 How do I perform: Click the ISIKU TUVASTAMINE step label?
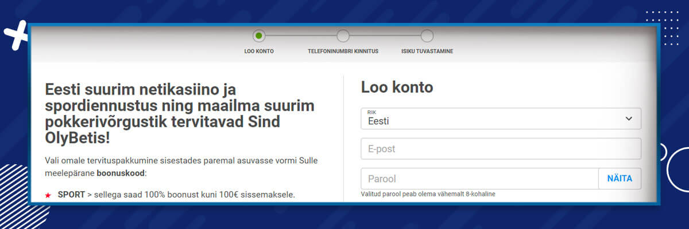pyautogui.click(x=427, y=51)
